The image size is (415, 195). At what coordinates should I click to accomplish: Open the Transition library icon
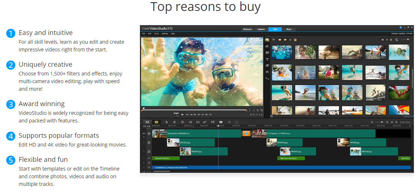tap(267, 52)
